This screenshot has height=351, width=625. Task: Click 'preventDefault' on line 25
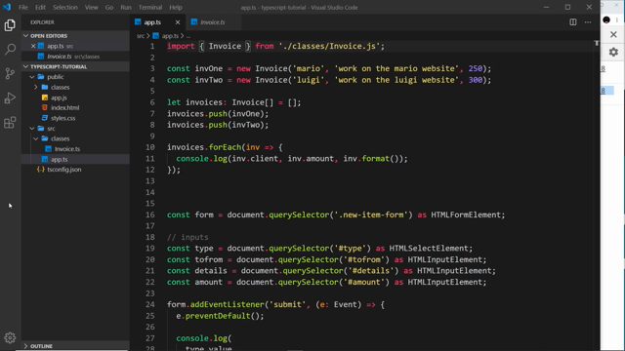218,316
